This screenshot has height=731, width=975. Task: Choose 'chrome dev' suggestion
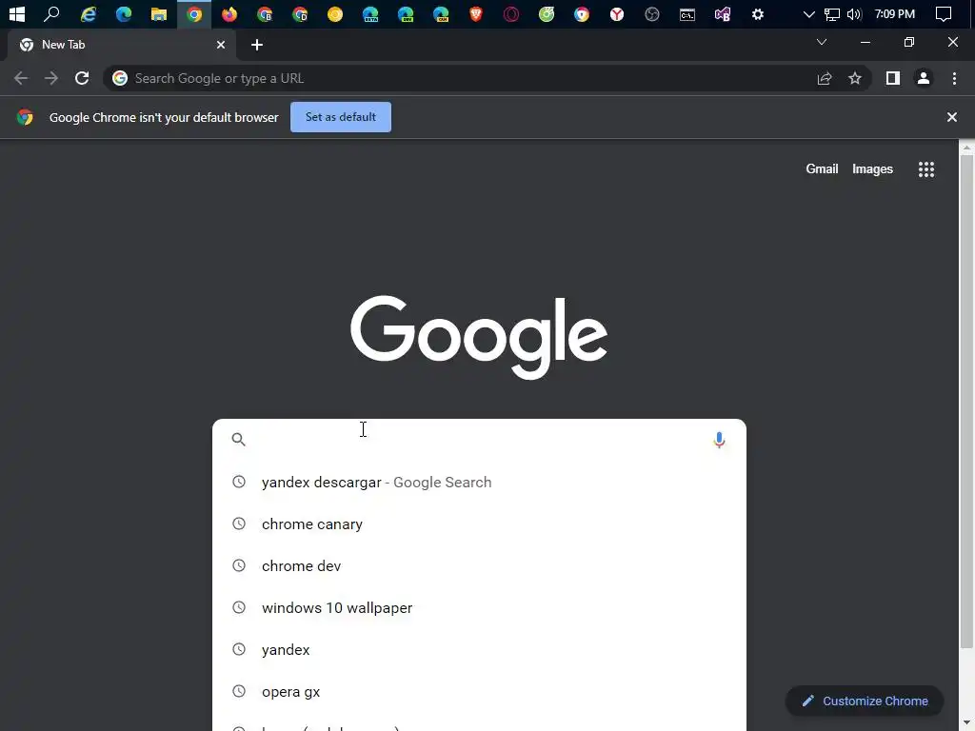coord(479,565)
